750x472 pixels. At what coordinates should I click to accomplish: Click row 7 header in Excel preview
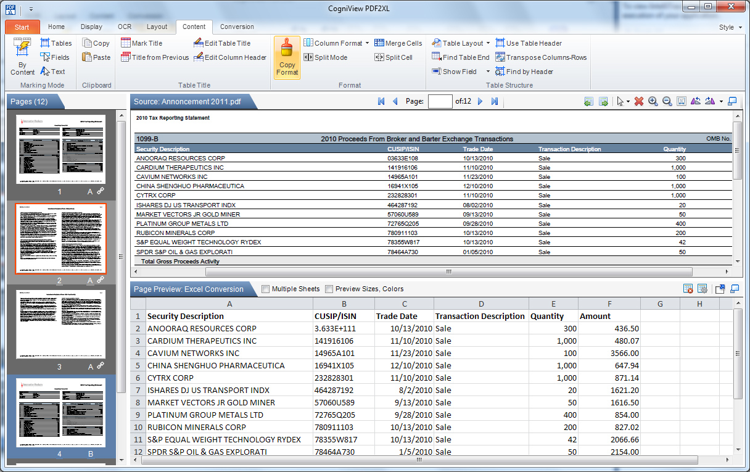point(138,391)
